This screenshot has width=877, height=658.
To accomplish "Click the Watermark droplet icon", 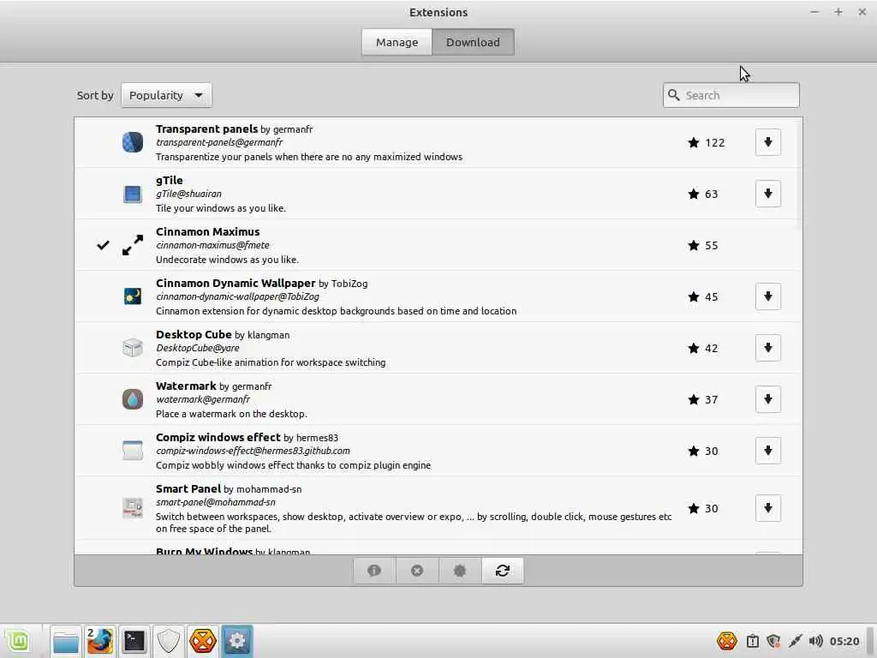I will (133, 399).
